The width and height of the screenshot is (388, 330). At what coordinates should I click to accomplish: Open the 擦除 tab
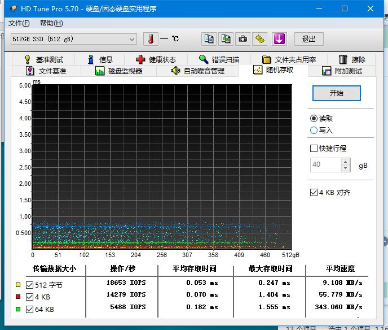click(352, 59)
